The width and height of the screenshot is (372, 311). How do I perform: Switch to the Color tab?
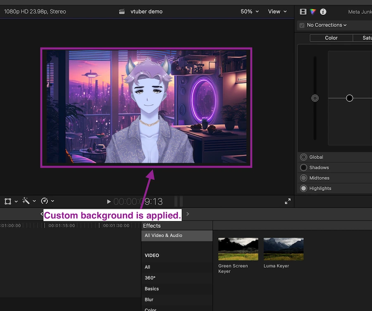(x=331, y=38)
